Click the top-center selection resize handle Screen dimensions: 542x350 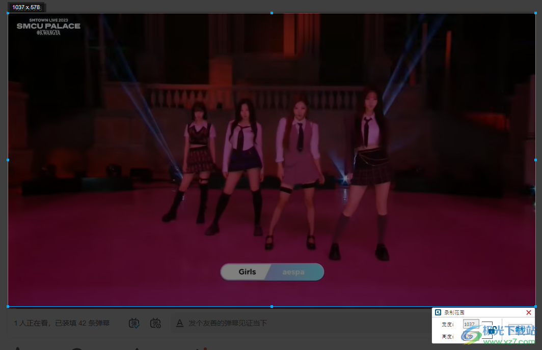click(272, 13)
